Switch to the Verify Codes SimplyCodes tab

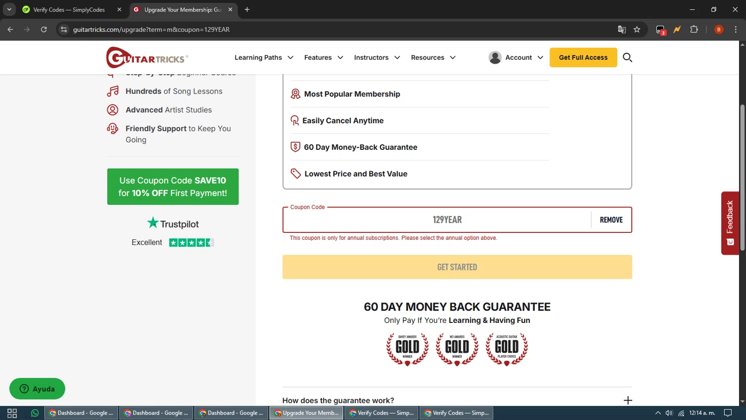tap(69, 9)
